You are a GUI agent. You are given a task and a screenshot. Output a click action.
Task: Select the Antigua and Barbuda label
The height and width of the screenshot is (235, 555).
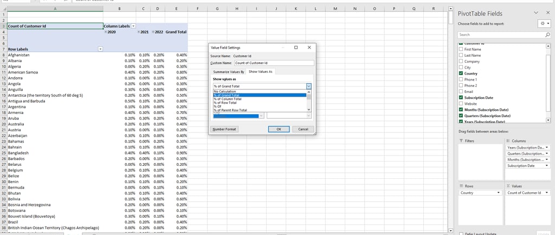55,101
